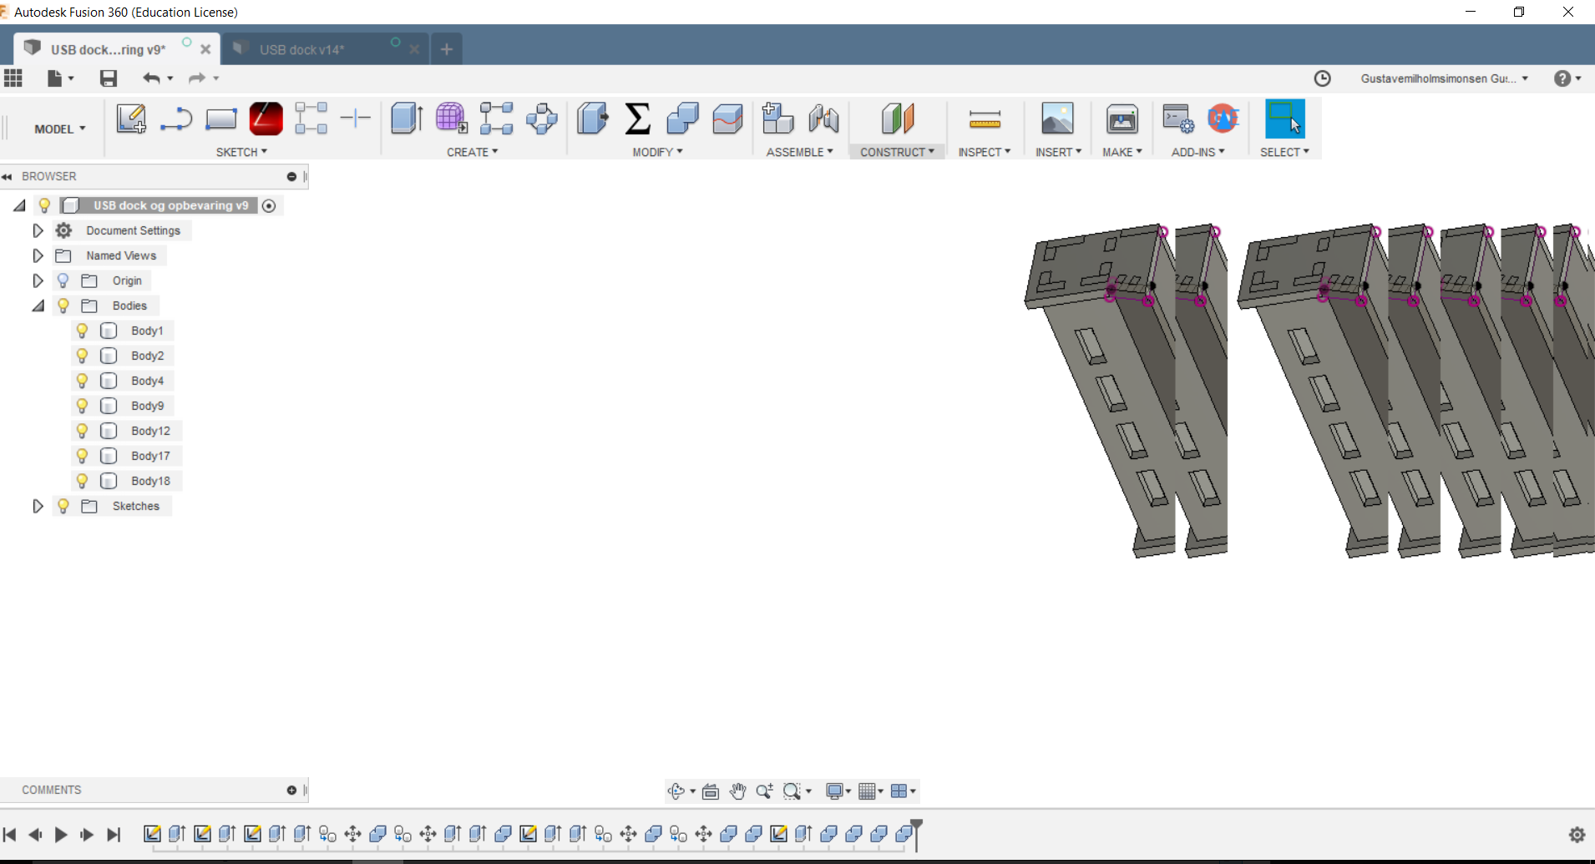Toggle the Sketches folder visibility
The height and width of the screenshot is (864, 1595).
pos(63,506)
